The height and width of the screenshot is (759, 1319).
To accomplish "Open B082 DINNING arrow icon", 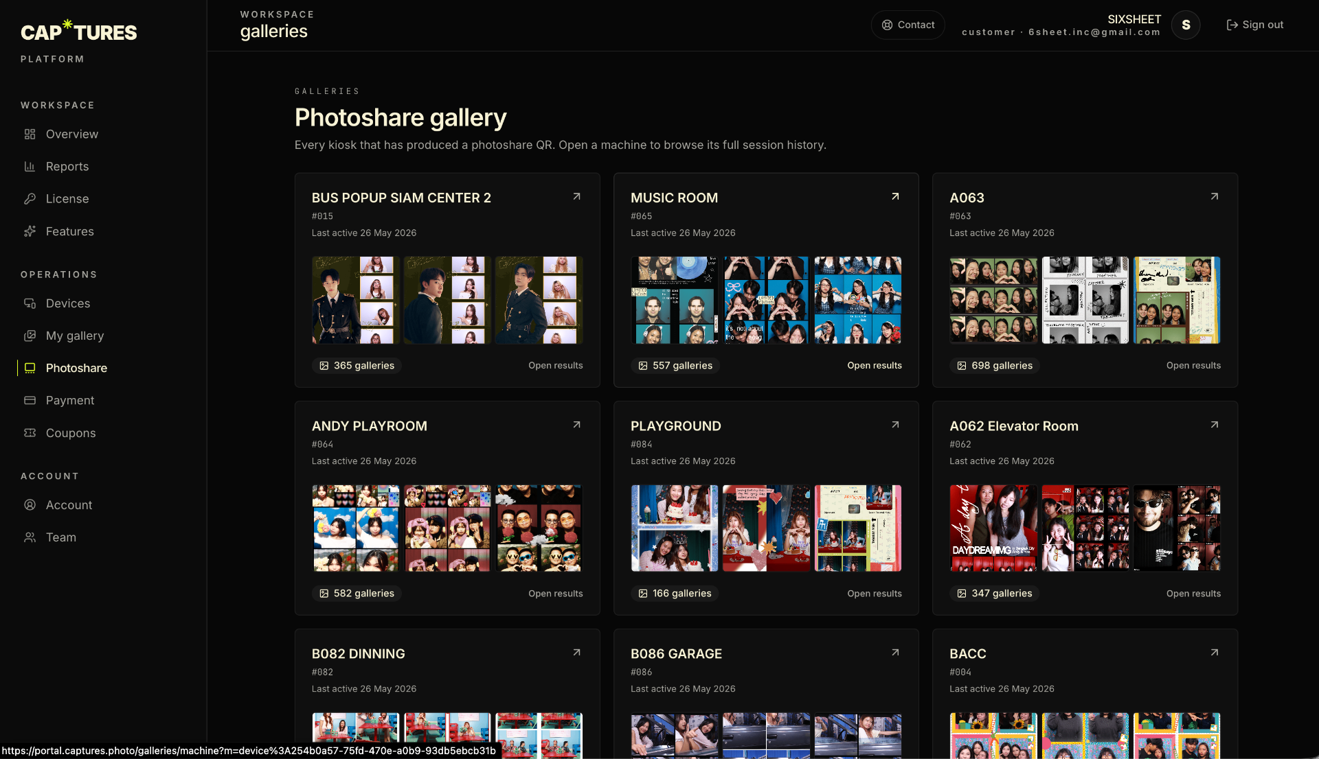I will tap(577, 653).
